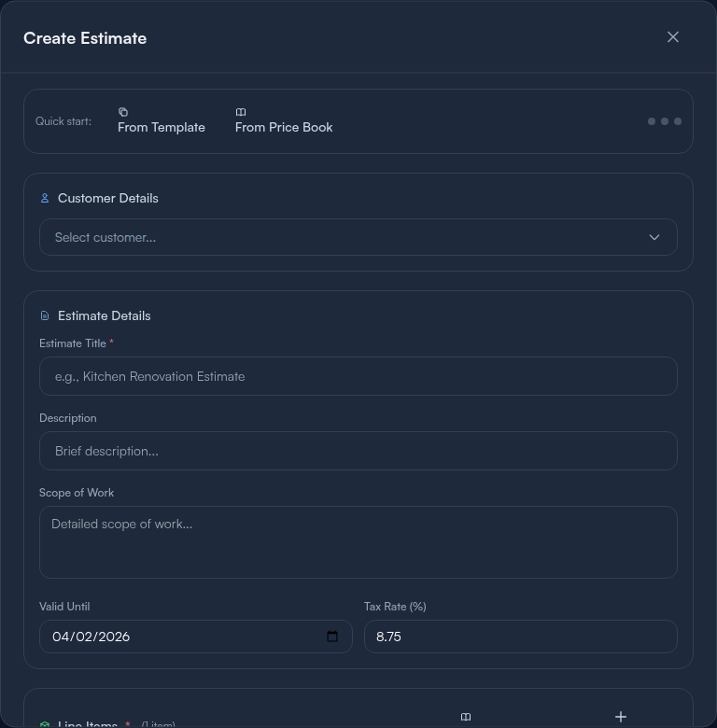This screenshot has height=728, width=717.
Task: Close the Create Estimate dialog
Action: (x=673, y=37)
